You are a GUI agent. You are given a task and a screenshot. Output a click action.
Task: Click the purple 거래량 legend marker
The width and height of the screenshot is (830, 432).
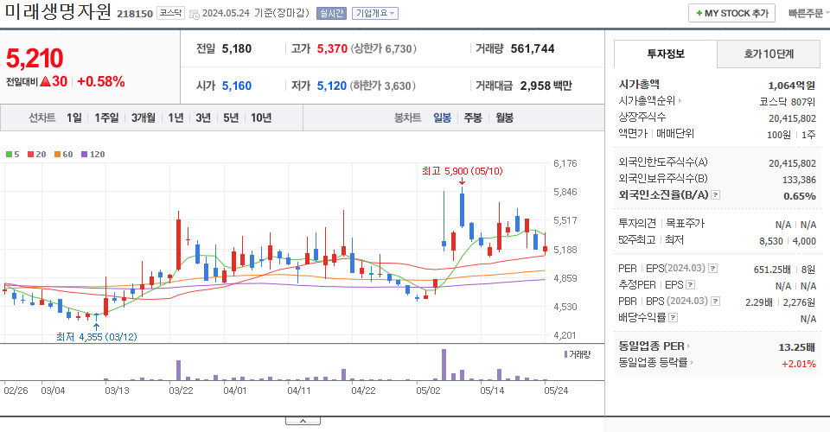pos(565,354)
